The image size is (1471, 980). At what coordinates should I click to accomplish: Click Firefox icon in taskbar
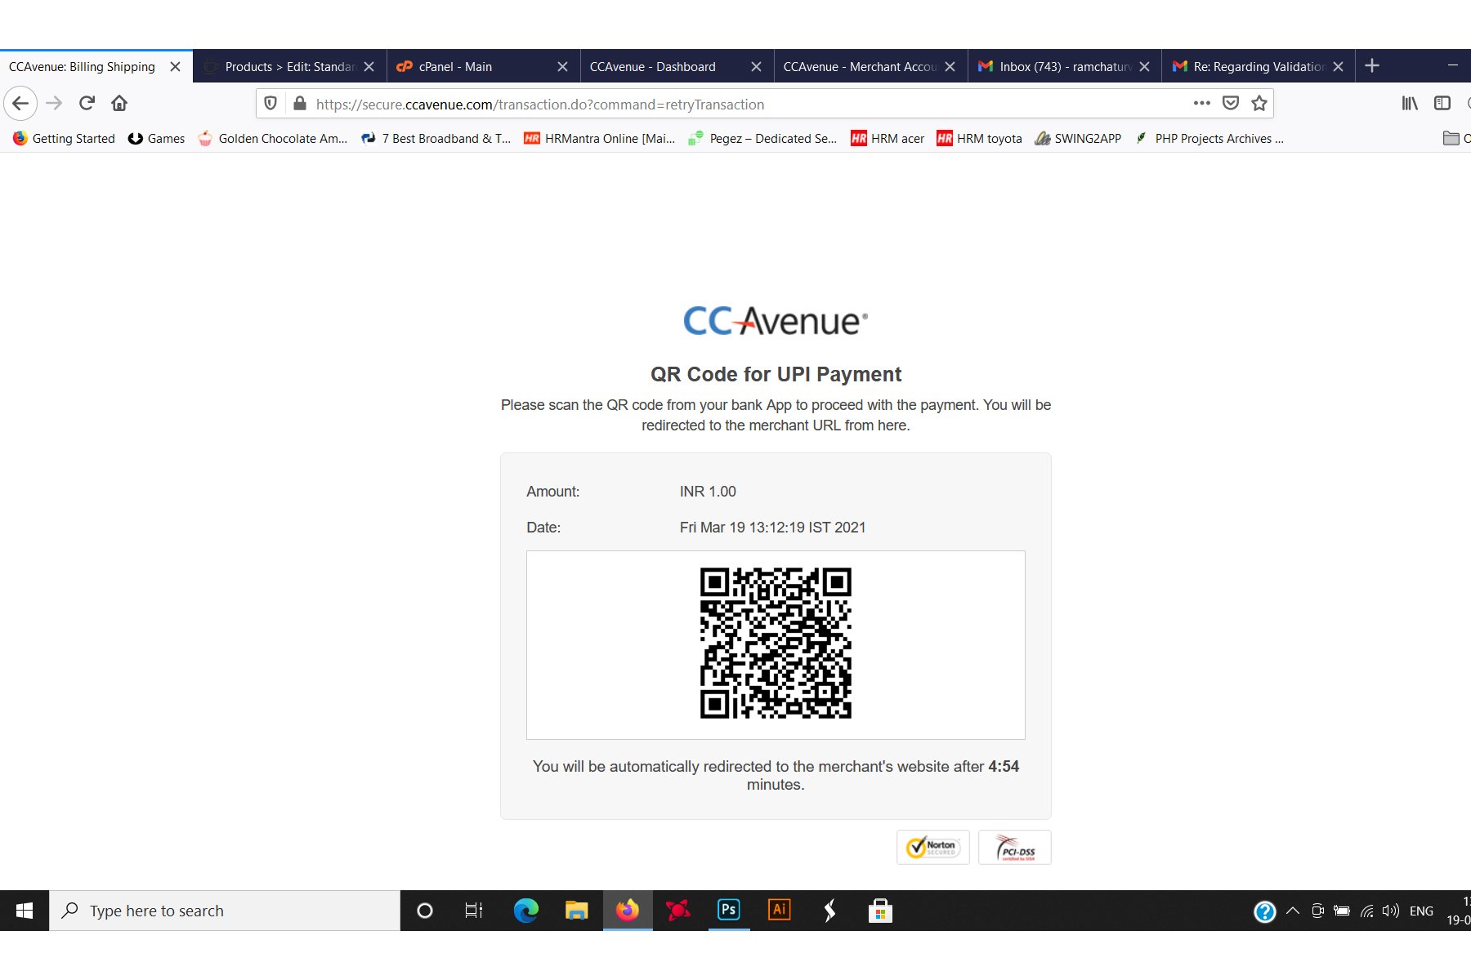[x=628, y=911]
